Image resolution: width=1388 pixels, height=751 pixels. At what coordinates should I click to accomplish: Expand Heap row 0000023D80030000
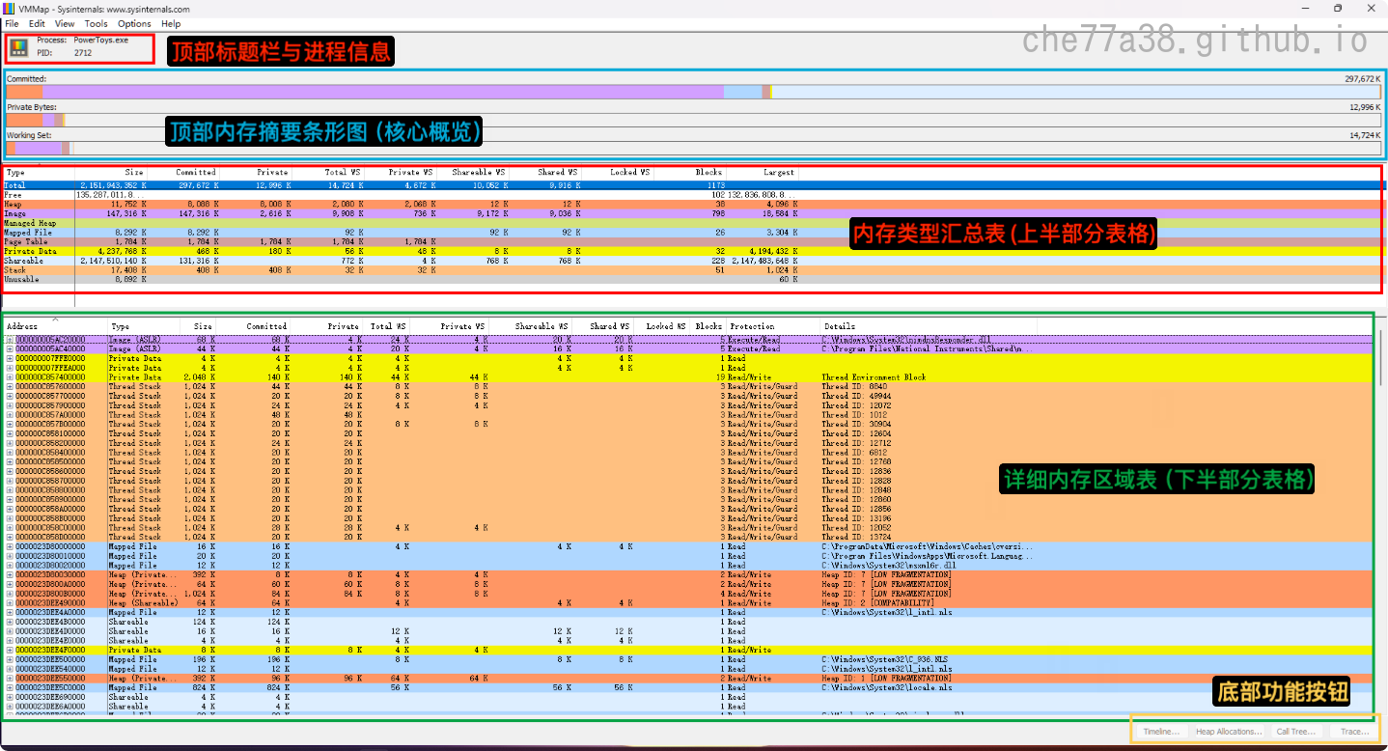10,574
